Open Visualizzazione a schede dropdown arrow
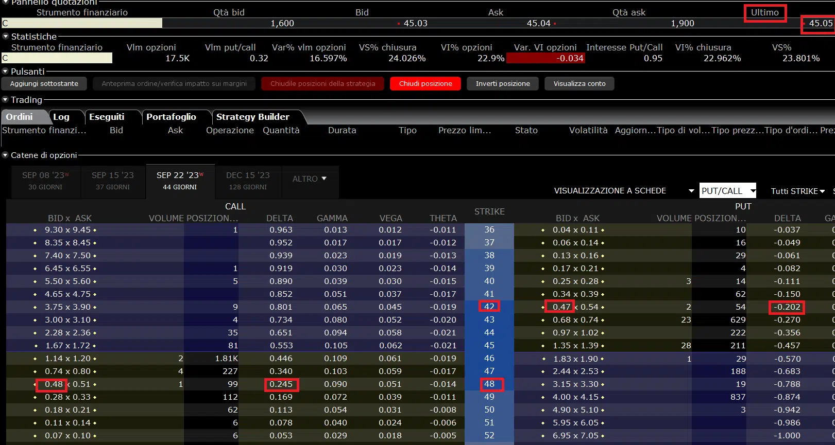Image resolution: width=835 pixels, height=445 pixels. 691,191
